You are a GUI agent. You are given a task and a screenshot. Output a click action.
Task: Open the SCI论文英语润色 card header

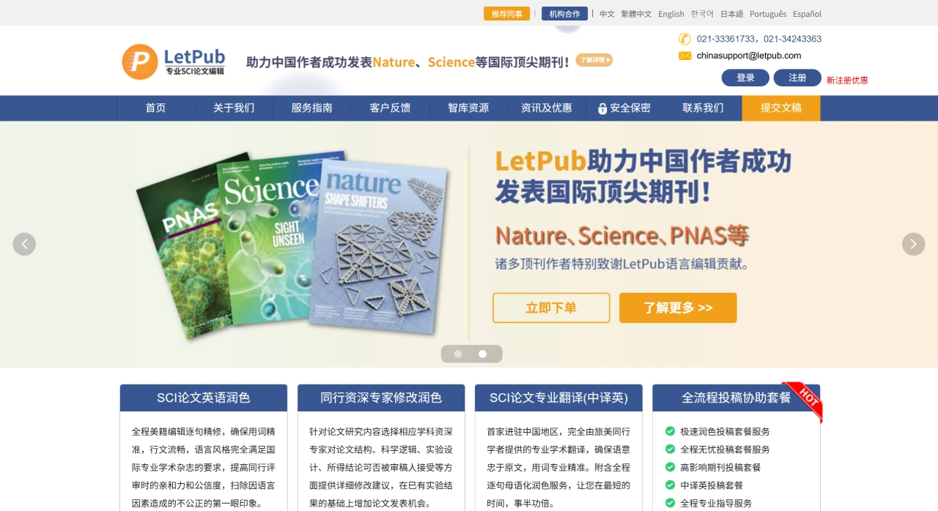pos(204,398)
